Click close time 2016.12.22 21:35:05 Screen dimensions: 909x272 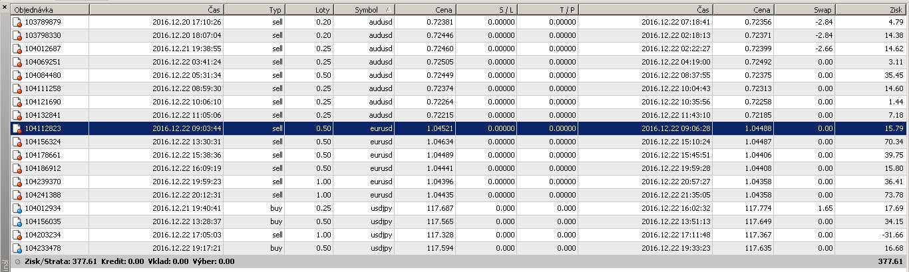pos(676,195)
